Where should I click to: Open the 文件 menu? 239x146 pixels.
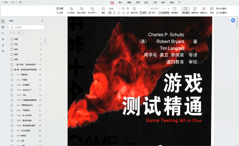coord(4,2)
